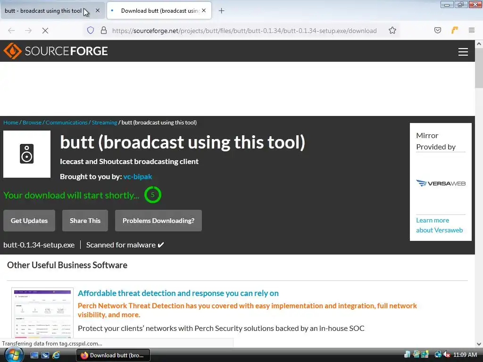
Task: Close the 'Download butt' tab
Action: pyautogui.click(x=204, y=10)
